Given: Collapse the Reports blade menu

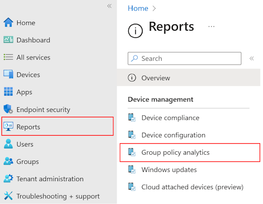Looking at the screenshot, I should 252,58.
